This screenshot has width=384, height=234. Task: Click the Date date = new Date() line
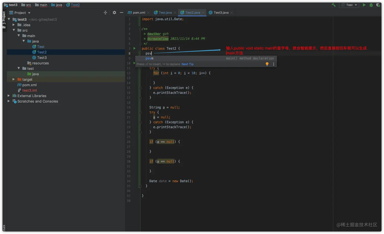tap(171, 181)
